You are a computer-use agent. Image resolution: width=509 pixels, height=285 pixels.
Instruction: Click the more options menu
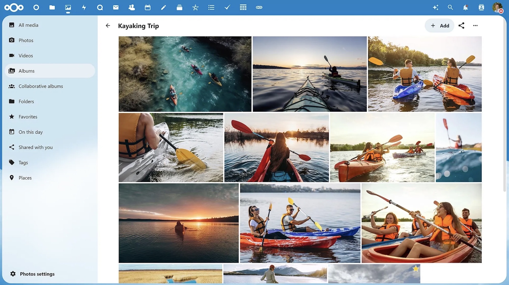(475, 25)
